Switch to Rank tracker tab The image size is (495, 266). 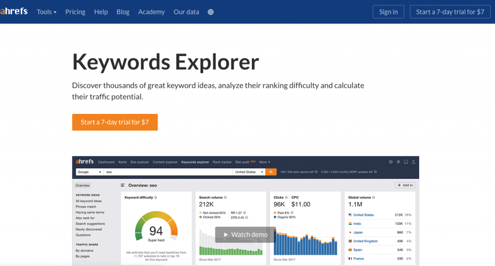[222, 162]
